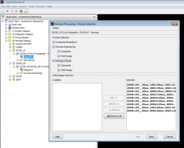Click the Capital HarnessXC title bar logo
Image resolution: width=184 pixels, height=148 pixels.
coord(2,2)
